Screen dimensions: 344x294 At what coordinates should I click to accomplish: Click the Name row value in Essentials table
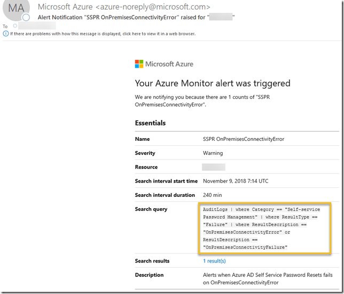click(243, 139)
